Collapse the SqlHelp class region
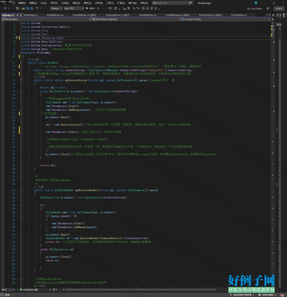287x297 pixels. 21,63
